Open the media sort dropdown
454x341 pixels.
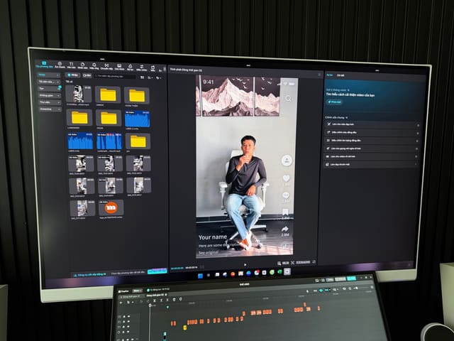150,77
